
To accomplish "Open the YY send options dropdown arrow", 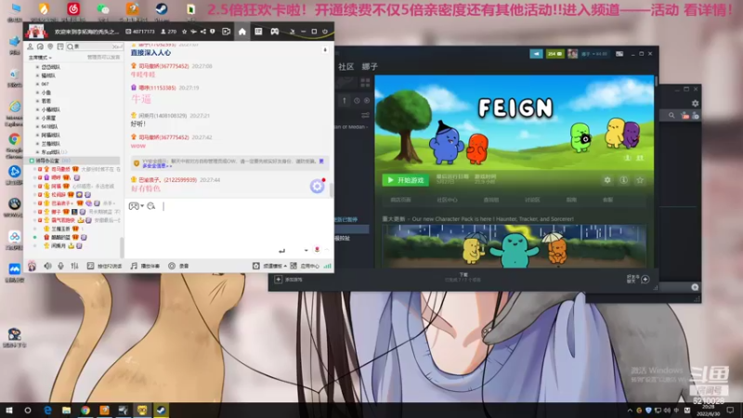I will click(x=306, y=250).
